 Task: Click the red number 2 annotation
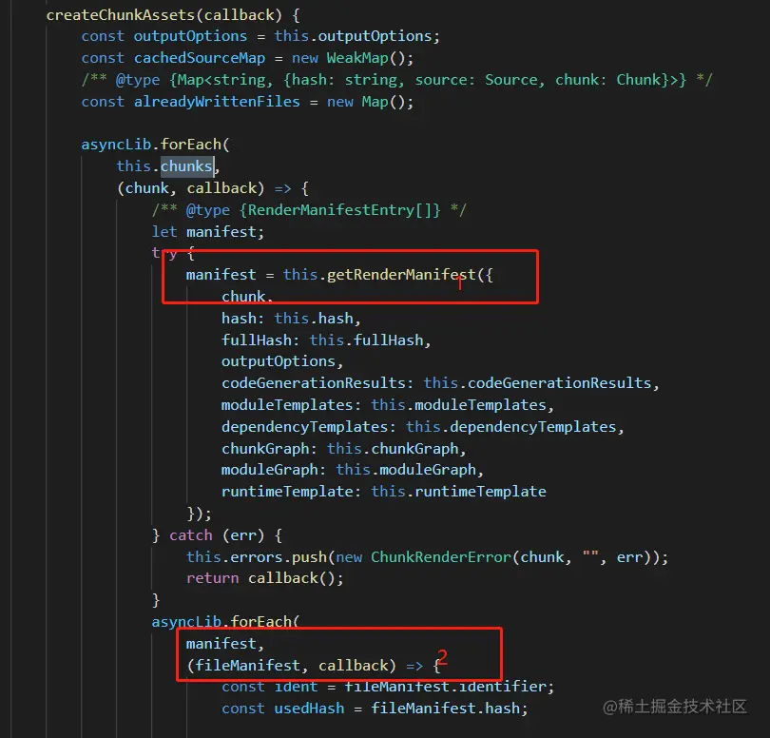[442, 657]
